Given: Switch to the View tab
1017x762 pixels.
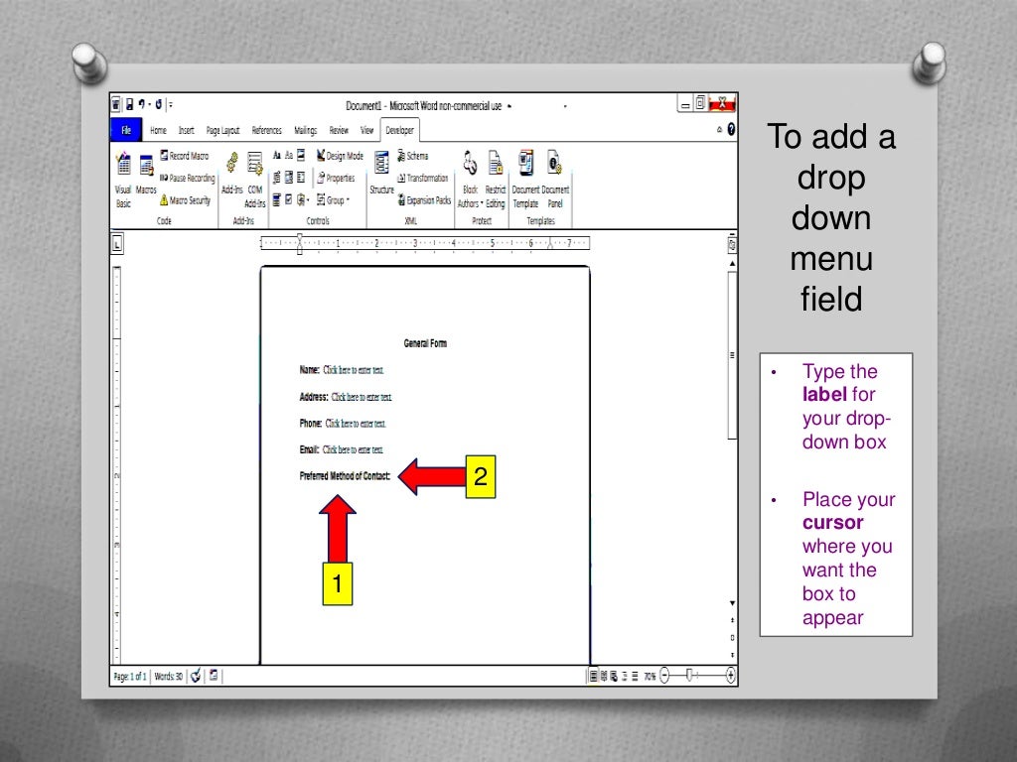Looking at the screenshot, I should point(367,130).
